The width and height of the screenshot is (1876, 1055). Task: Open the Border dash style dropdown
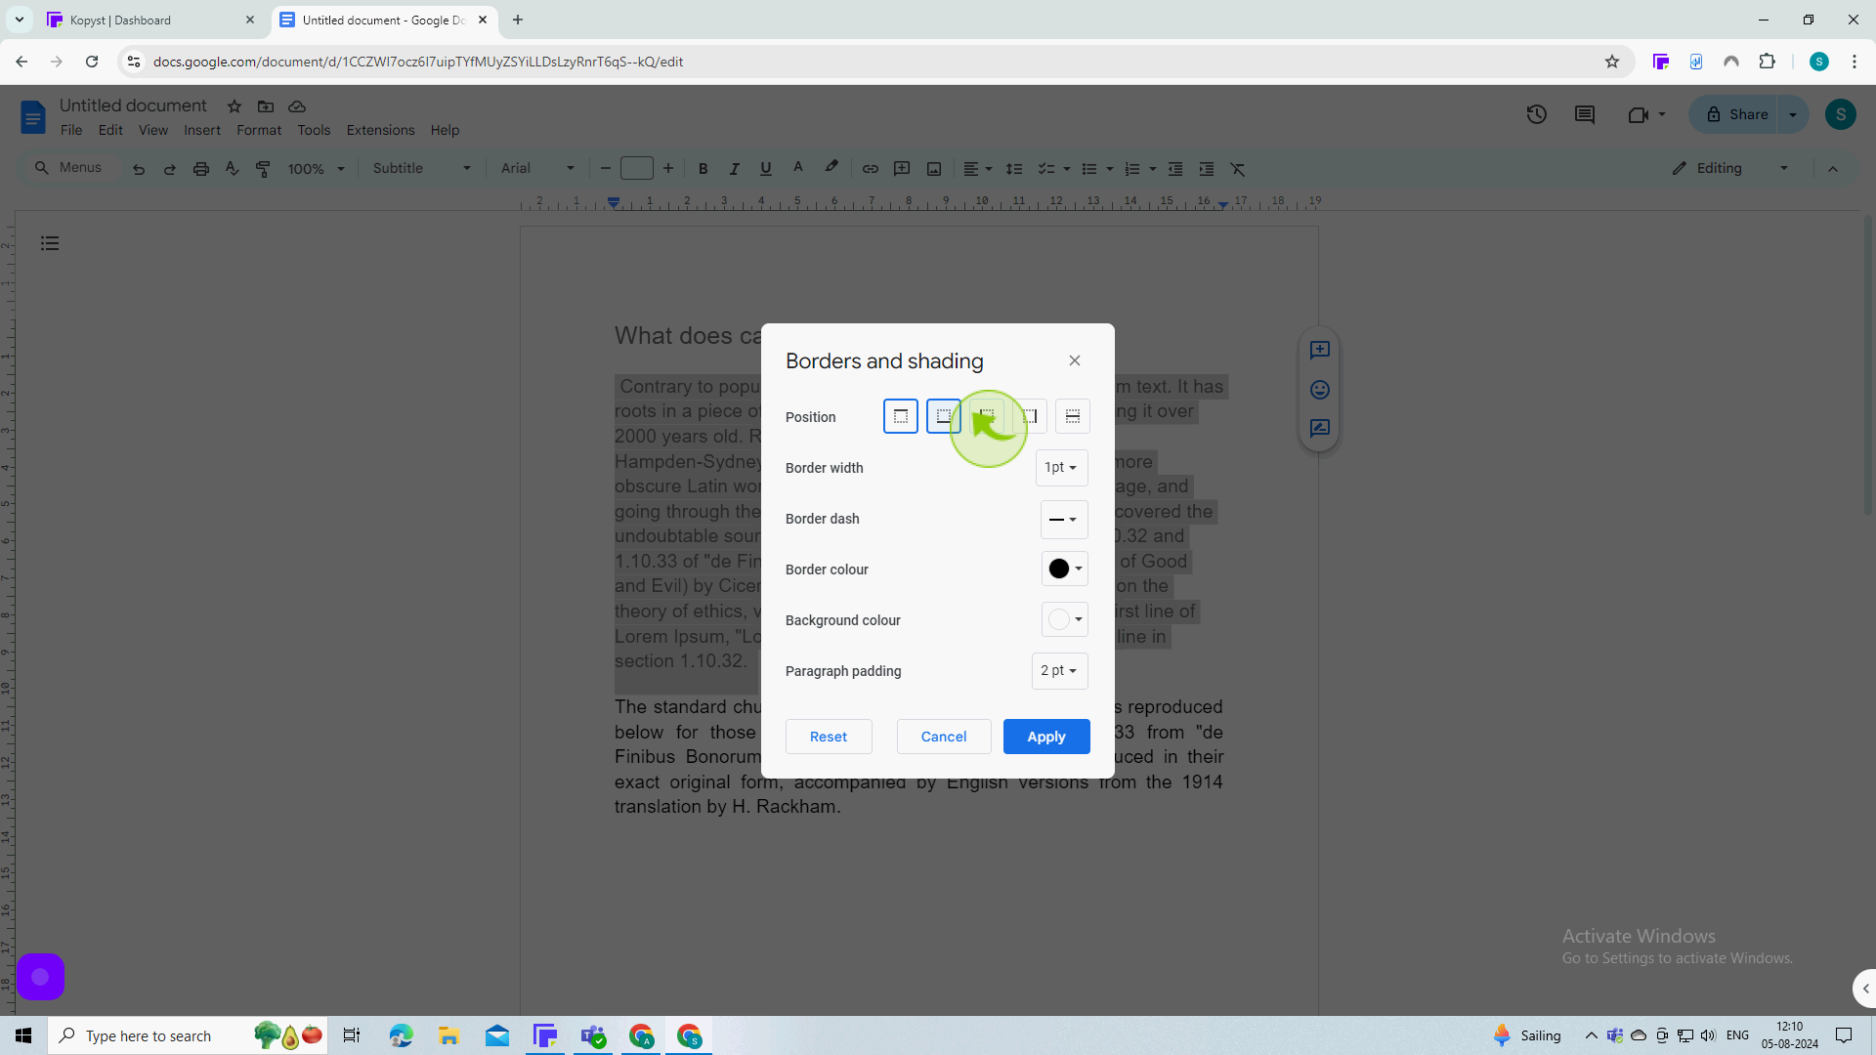(1062, 518)
